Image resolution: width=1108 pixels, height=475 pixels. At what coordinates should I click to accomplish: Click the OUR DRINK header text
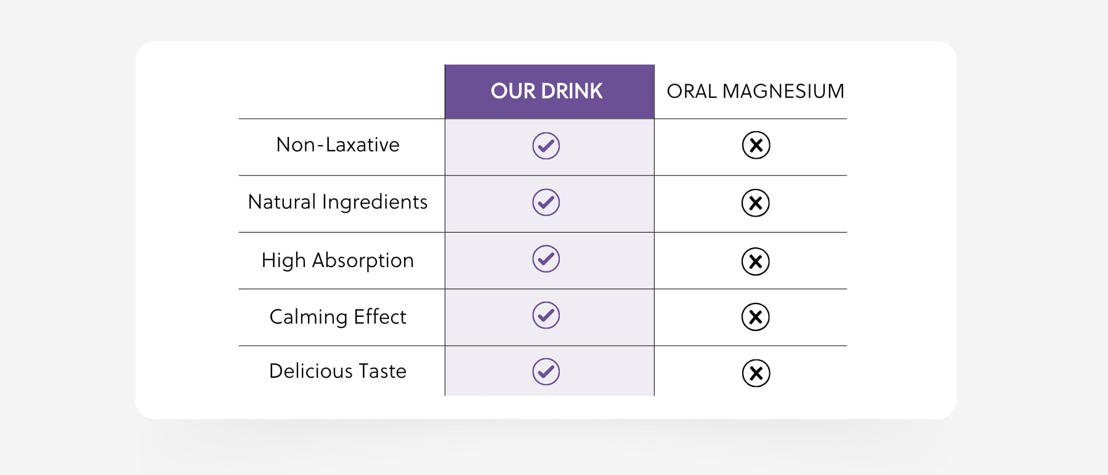[546, 91]
